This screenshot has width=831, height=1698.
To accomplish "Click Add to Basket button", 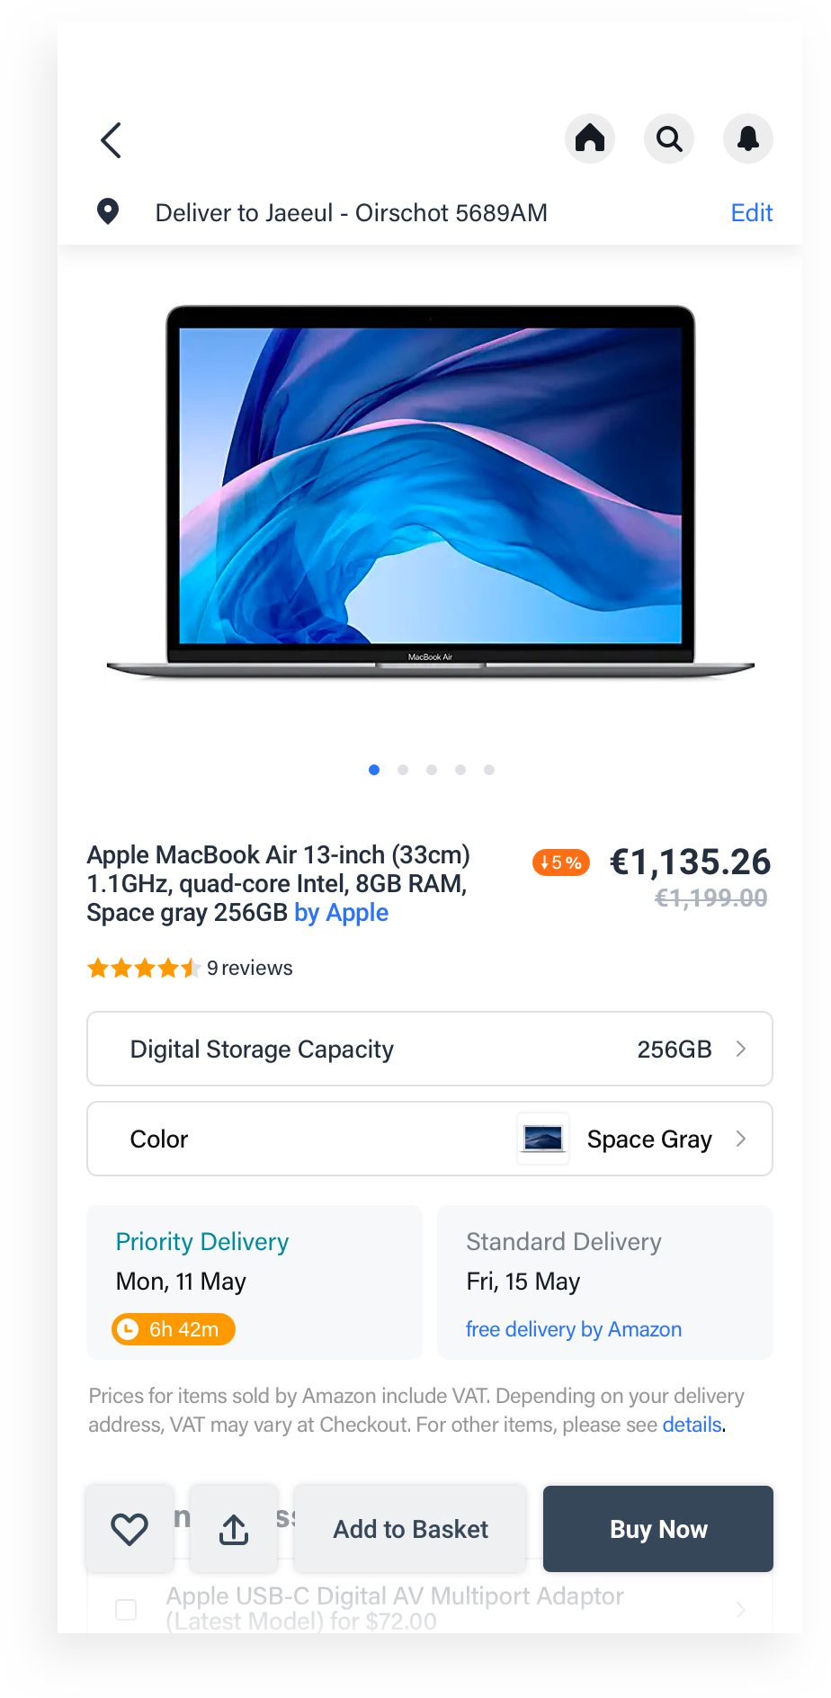I will pos(410,1529).
